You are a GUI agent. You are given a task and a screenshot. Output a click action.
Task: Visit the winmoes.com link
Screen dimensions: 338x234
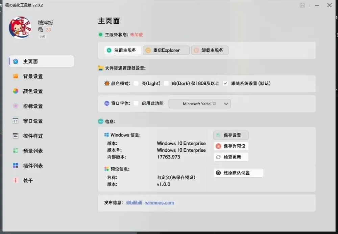click(x=160, y=203)
